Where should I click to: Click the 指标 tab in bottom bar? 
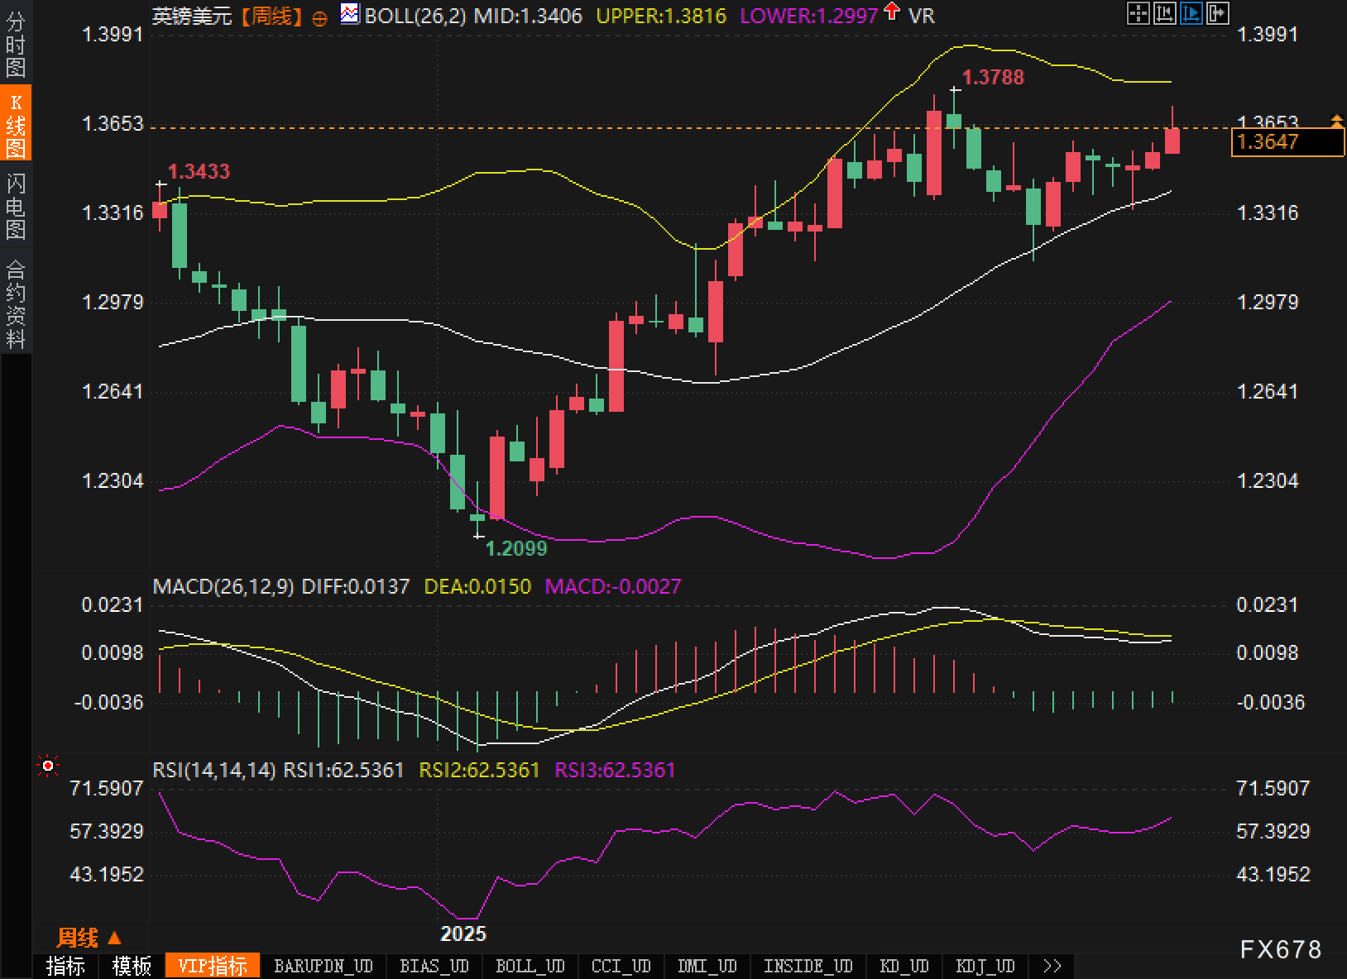(65, 966)
